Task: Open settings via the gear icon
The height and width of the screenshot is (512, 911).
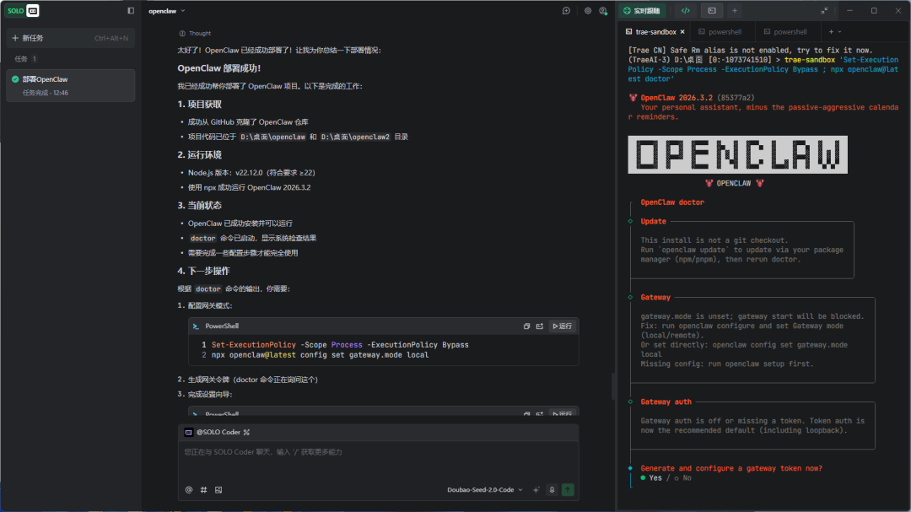Action: [x=588, y=11]
